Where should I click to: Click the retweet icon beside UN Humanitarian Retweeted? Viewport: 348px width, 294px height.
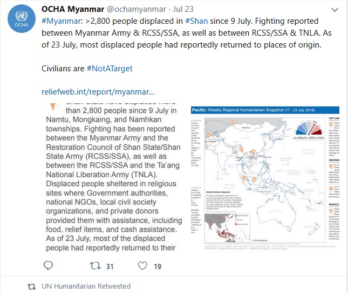click(x=32, y=286)
